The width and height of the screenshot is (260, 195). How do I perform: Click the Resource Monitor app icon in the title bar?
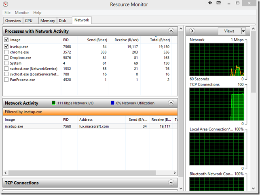click(6, 4)
